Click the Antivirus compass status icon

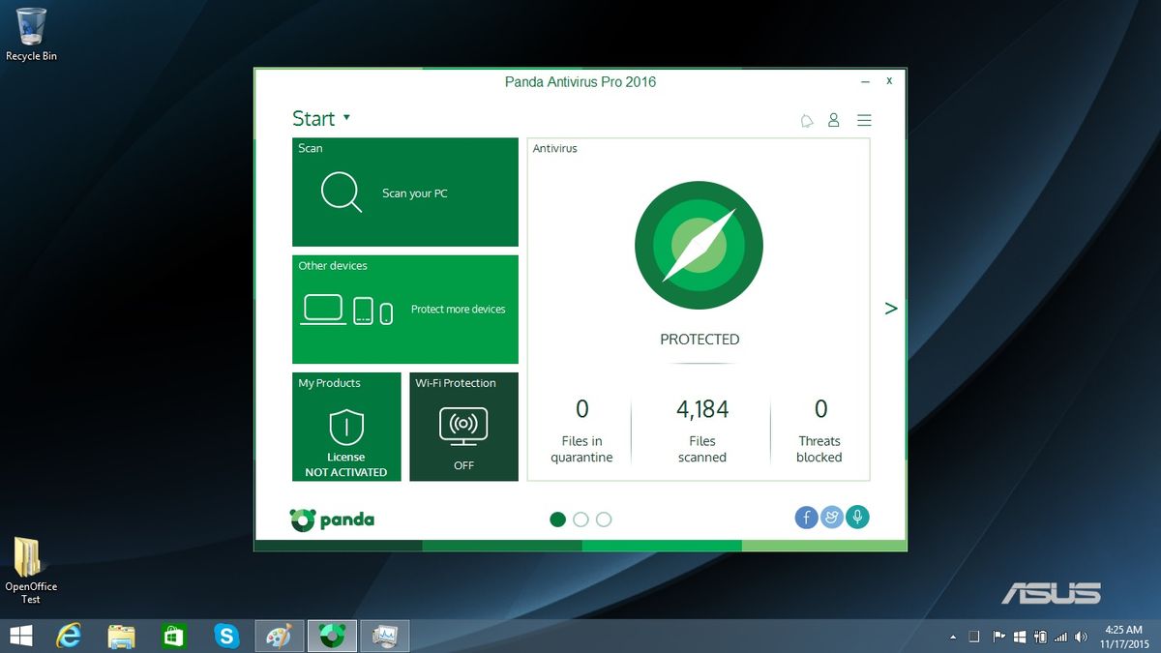pos(699,245)
